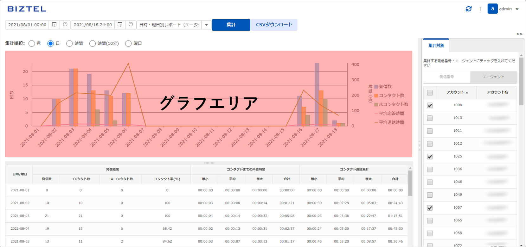This screenshot has height=247, width=526.
Task: Collapse the side panel with >> icon
Action: (519, 34)
